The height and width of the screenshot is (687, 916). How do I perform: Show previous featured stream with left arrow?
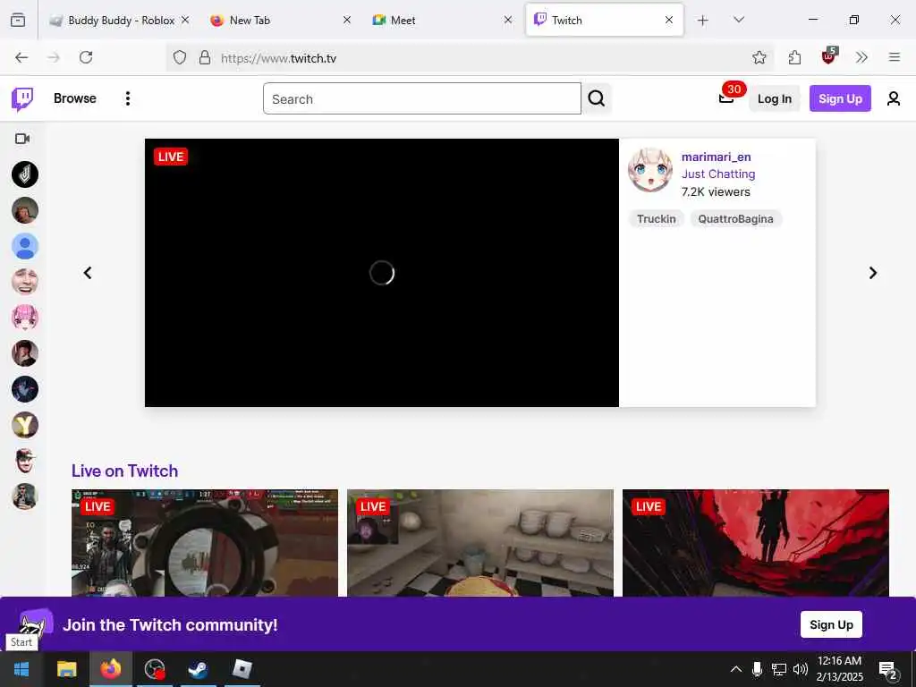[88, 273]
